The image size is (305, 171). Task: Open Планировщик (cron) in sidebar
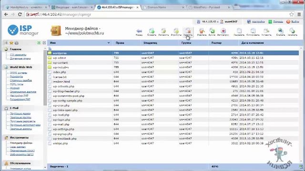click(x=22, y=151)
